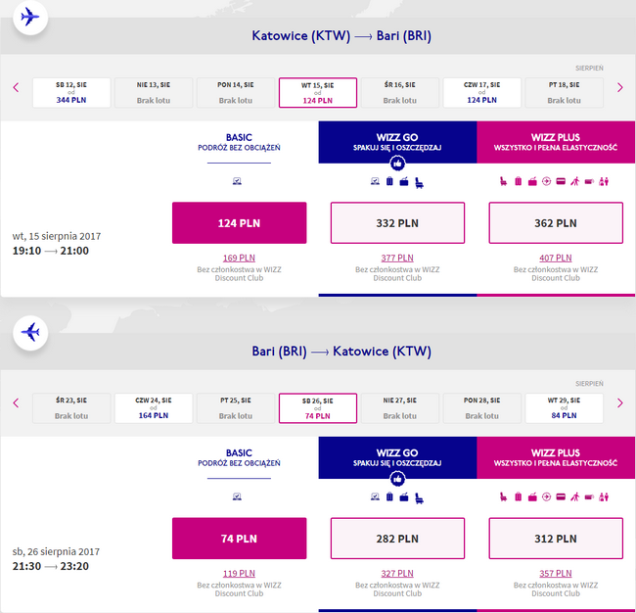Select return date CZW 24 SIE 164 PLN

point(154,408)
